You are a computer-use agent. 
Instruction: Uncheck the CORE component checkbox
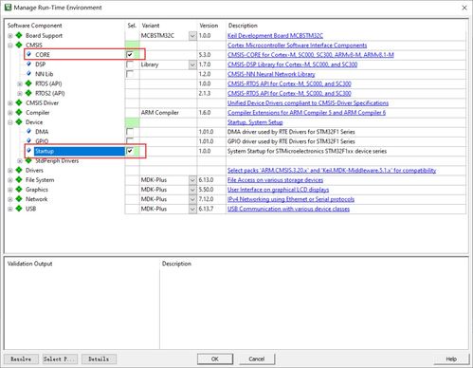click(x=130, y=55)
